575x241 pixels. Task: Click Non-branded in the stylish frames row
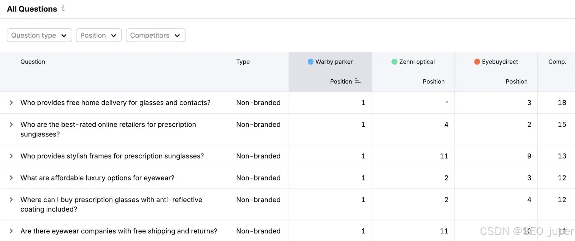pyautogui.click(x=258, y=156)
